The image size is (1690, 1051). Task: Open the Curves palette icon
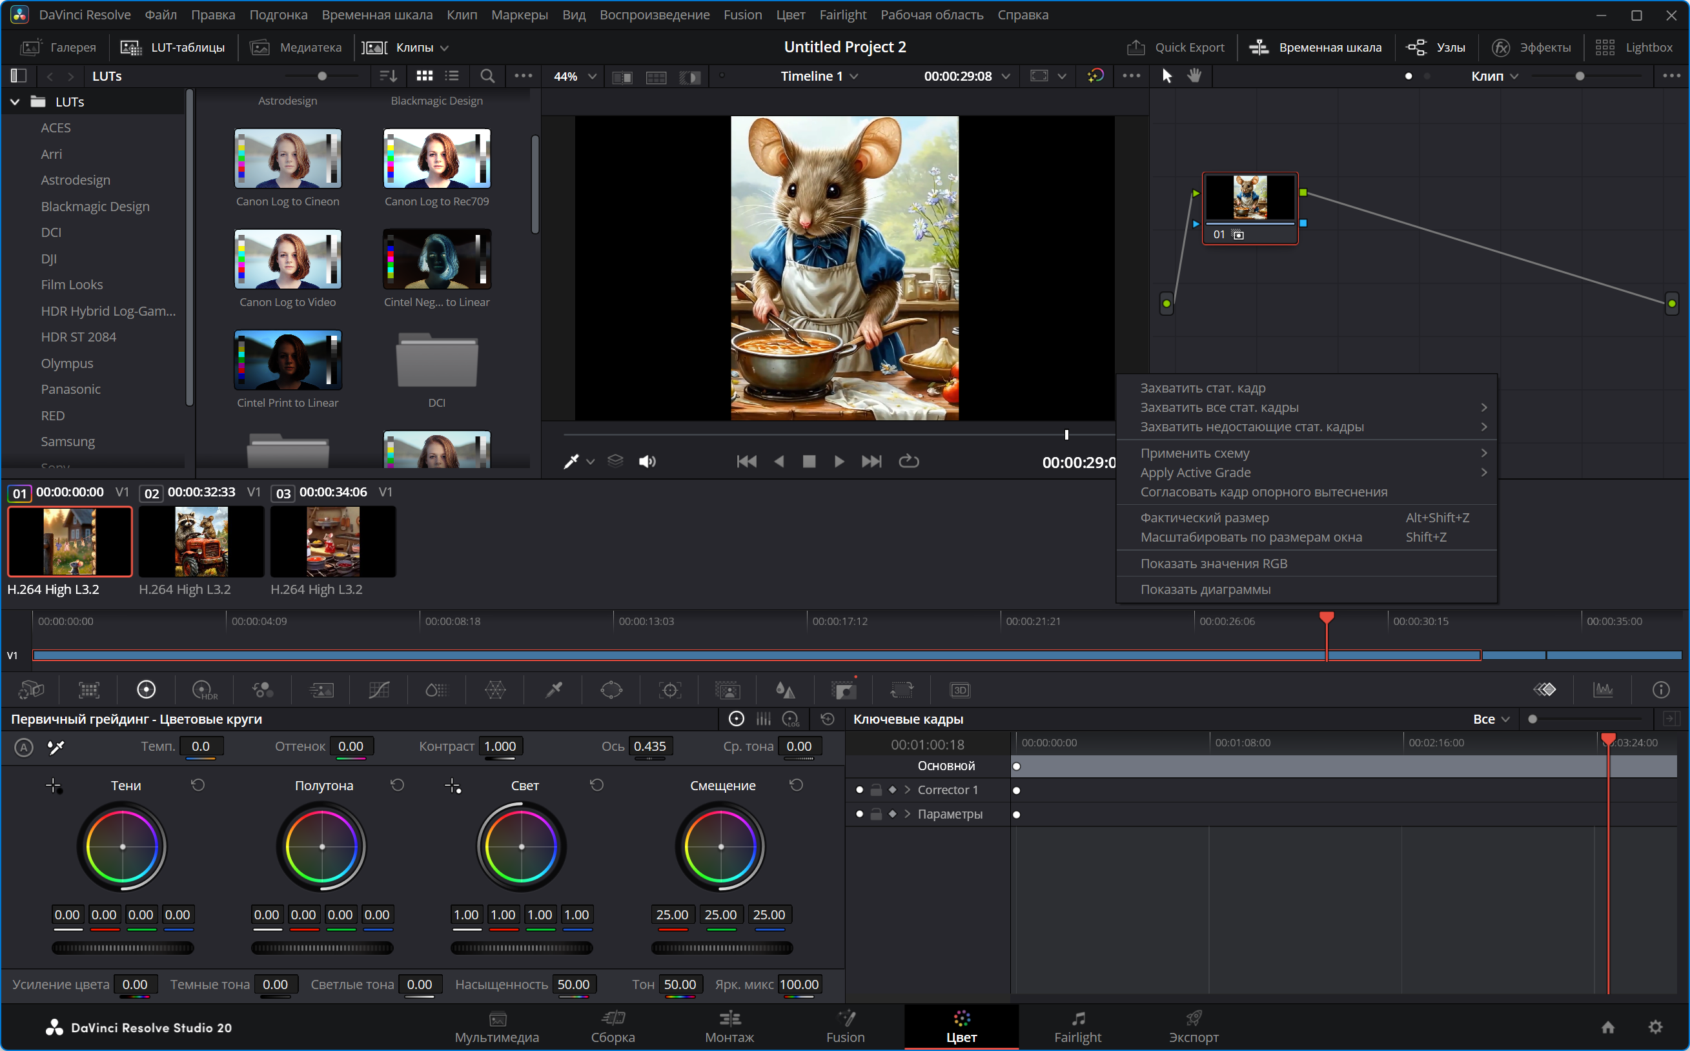[x=379, y=689]
